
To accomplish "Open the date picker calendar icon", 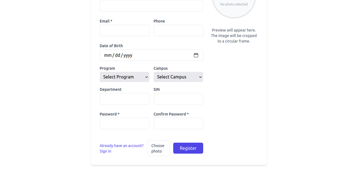I will [x=196, y=55].
